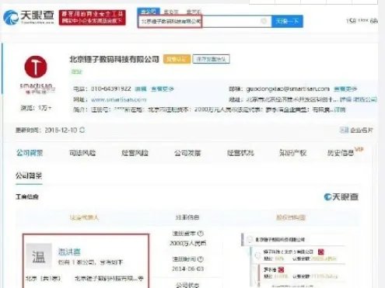
Task: Click the yellow badge next to company name
Action: [177, 59]
